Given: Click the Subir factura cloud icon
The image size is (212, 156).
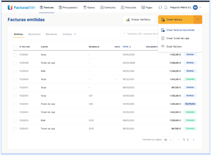Looking at the screenshot, I should point(163,46).
